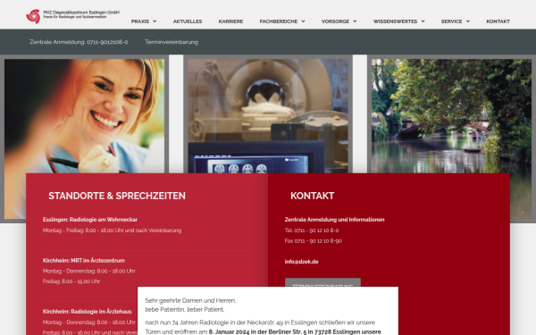Expand the Service dropdown chevron
536x335 pixels.
click(467, 21)
